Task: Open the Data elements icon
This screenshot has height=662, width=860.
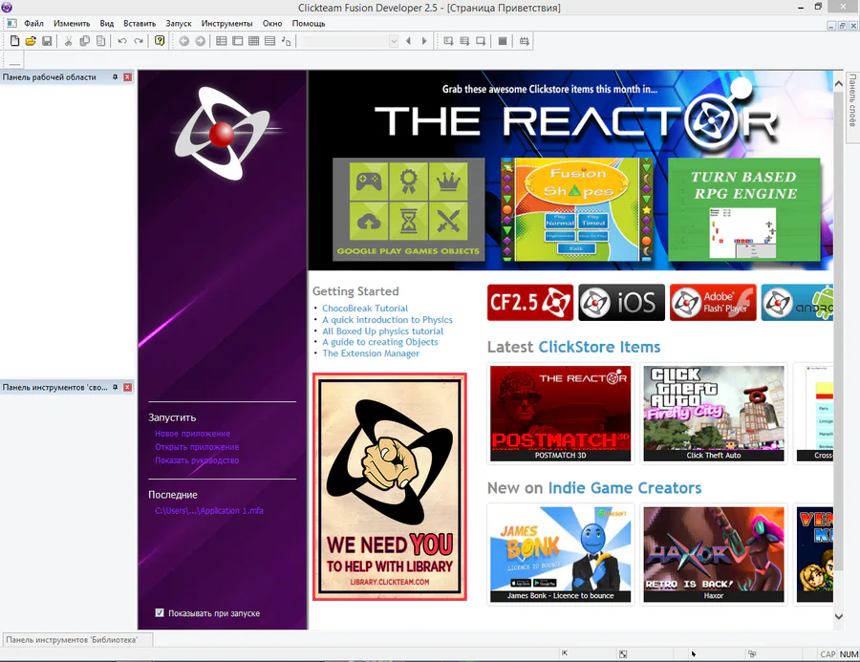Action: pos(287,41)
